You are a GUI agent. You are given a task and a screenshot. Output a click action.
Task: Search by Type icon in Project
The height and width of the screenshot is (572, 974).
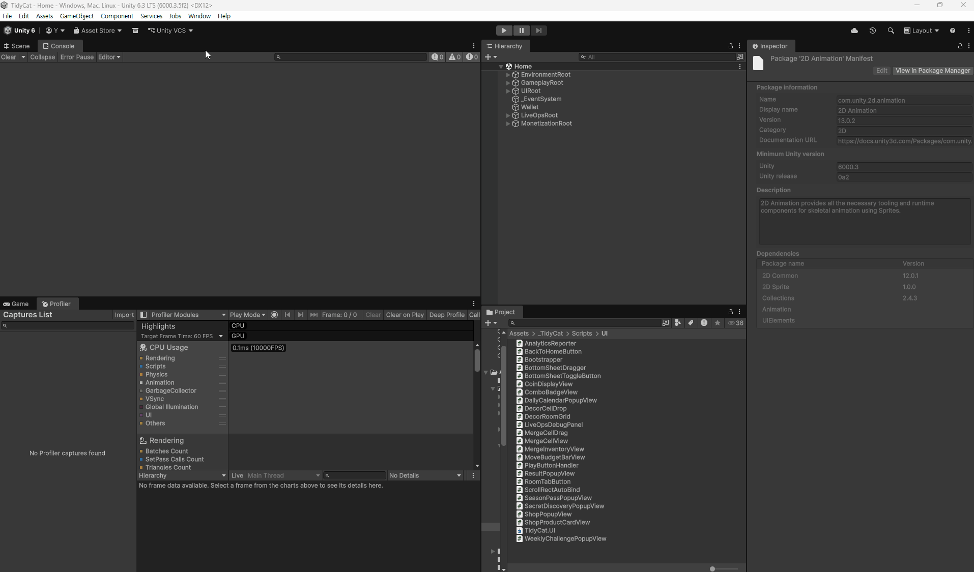coord(678,323)
